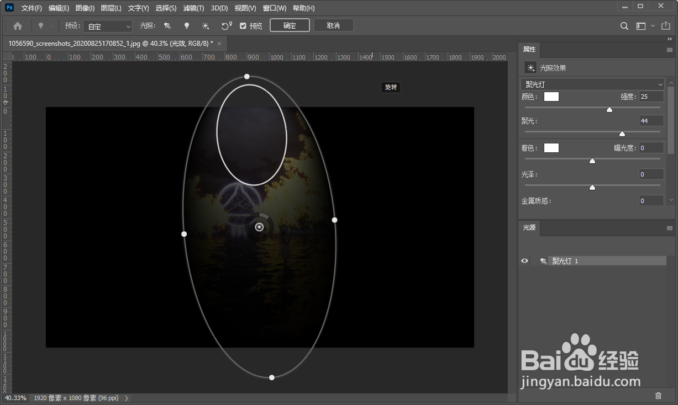
Task: Open the 聚光灯 light type dropdown
Action: (x=592, y=84)
